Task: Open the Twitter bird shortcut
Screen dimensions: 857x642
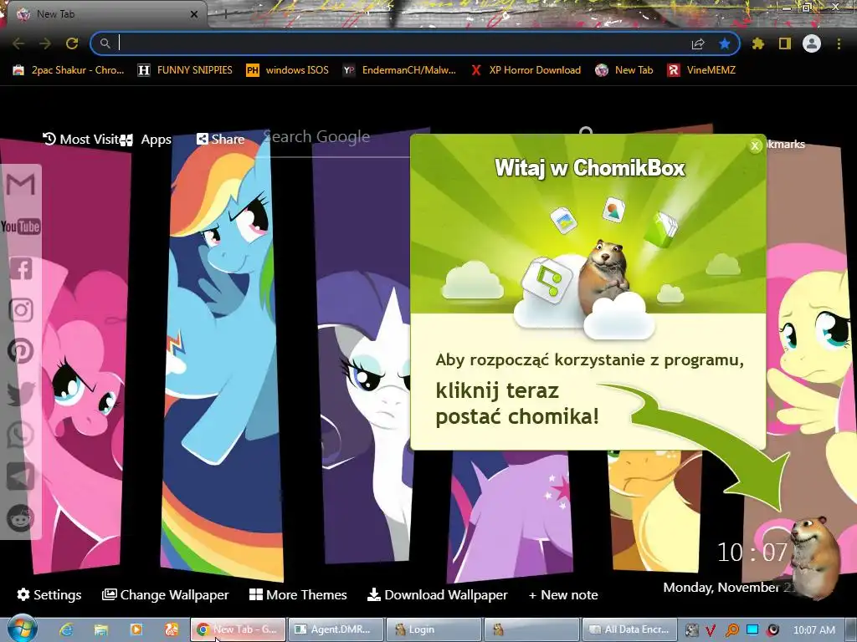Action: tap(21, 393)
